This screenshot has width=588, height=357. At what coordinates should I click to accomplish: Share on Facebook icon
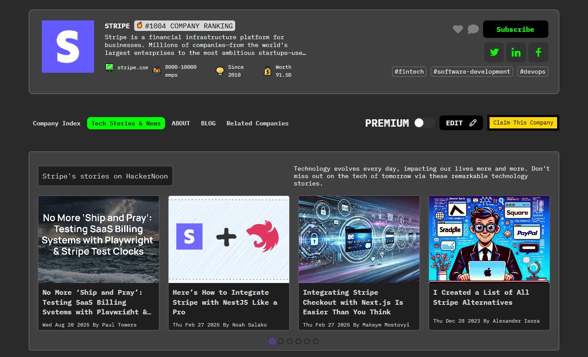(538, 52)
